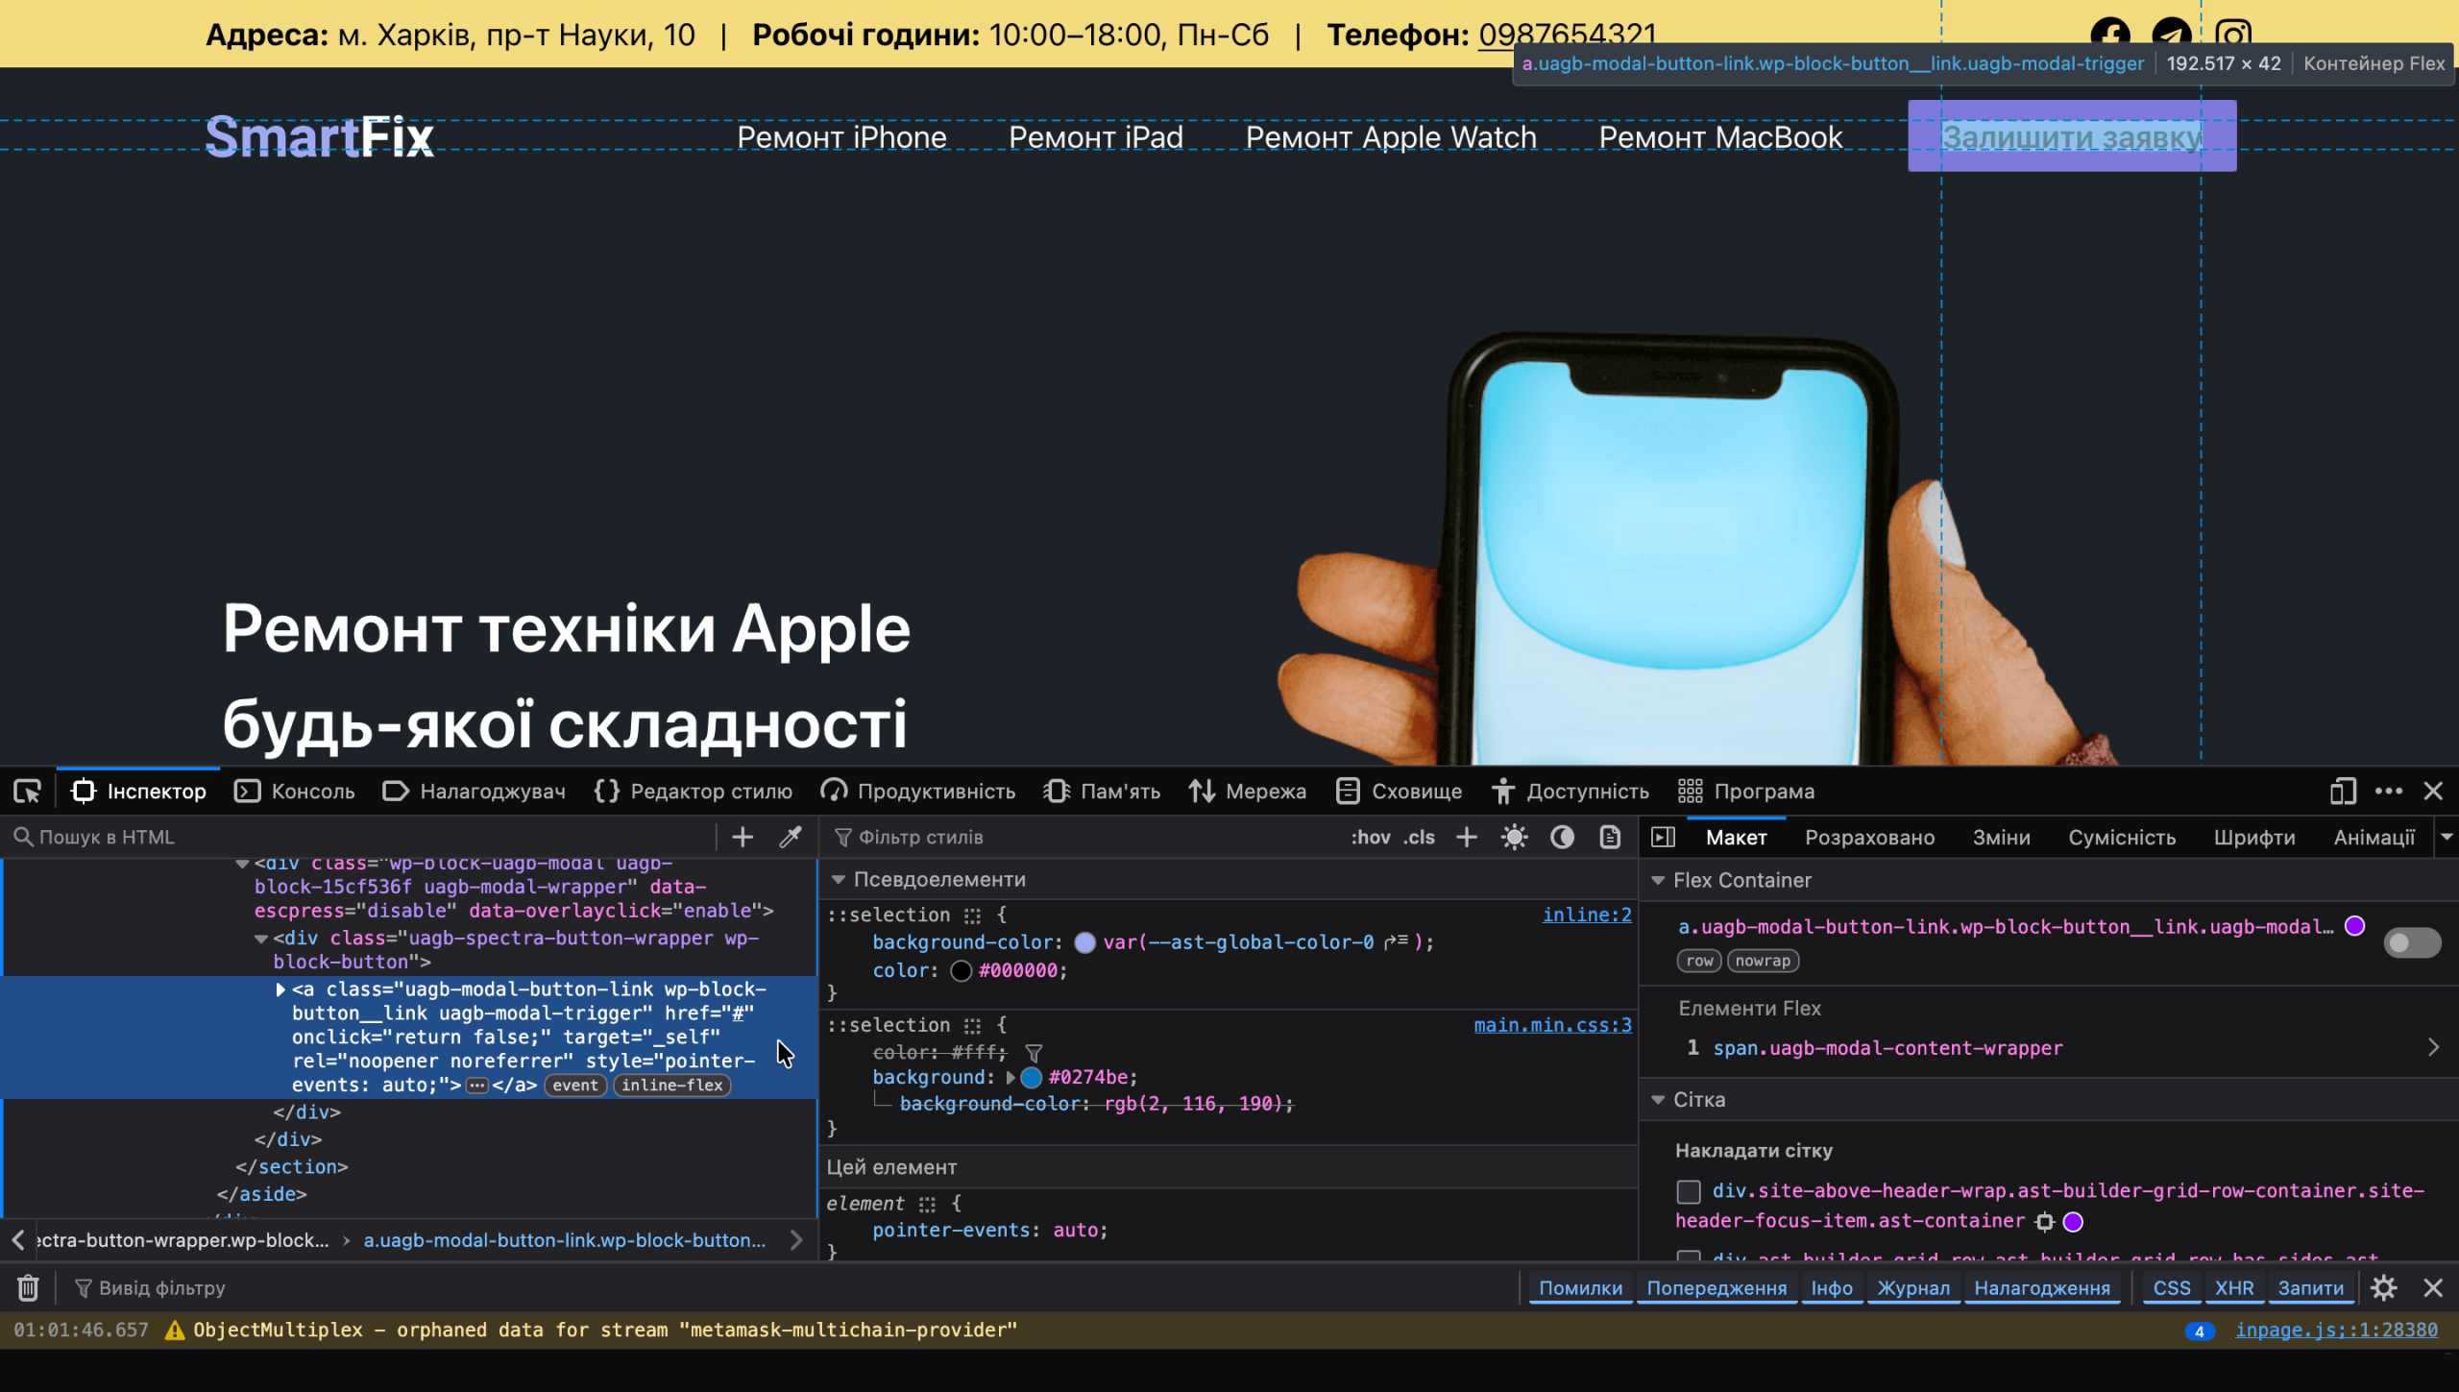Open console settings gear
The height and width of the screenshot is (1392, 2459).
(x=2383, y=1287)
